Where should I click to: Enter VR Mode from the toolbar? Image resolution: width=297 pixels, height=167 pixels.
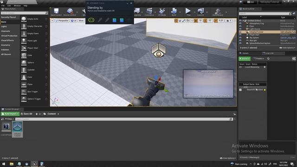point(162,12)
